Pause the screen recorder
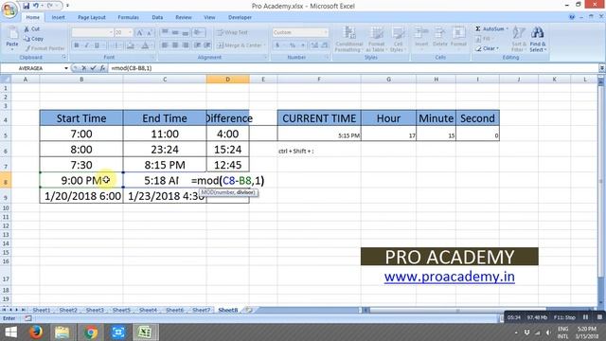 pos(586,317)
